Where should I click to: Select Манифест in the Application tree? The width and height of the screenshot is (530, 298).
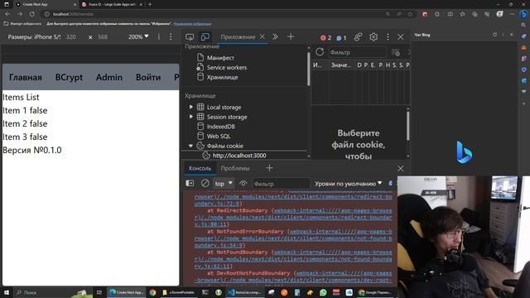(220, 58)
